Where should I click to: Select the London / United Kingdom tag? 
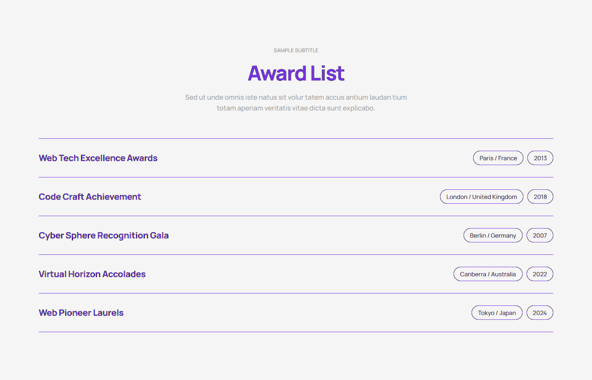[481, 197]
